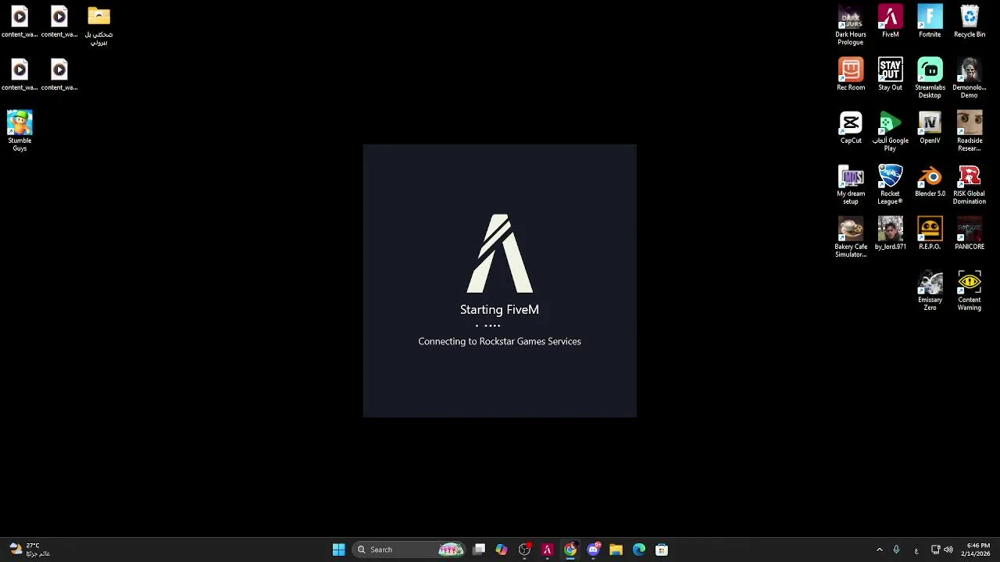Open the volume control in the tray
Viewport: 1000px width, 562px height.
click(x=948, y=550)
